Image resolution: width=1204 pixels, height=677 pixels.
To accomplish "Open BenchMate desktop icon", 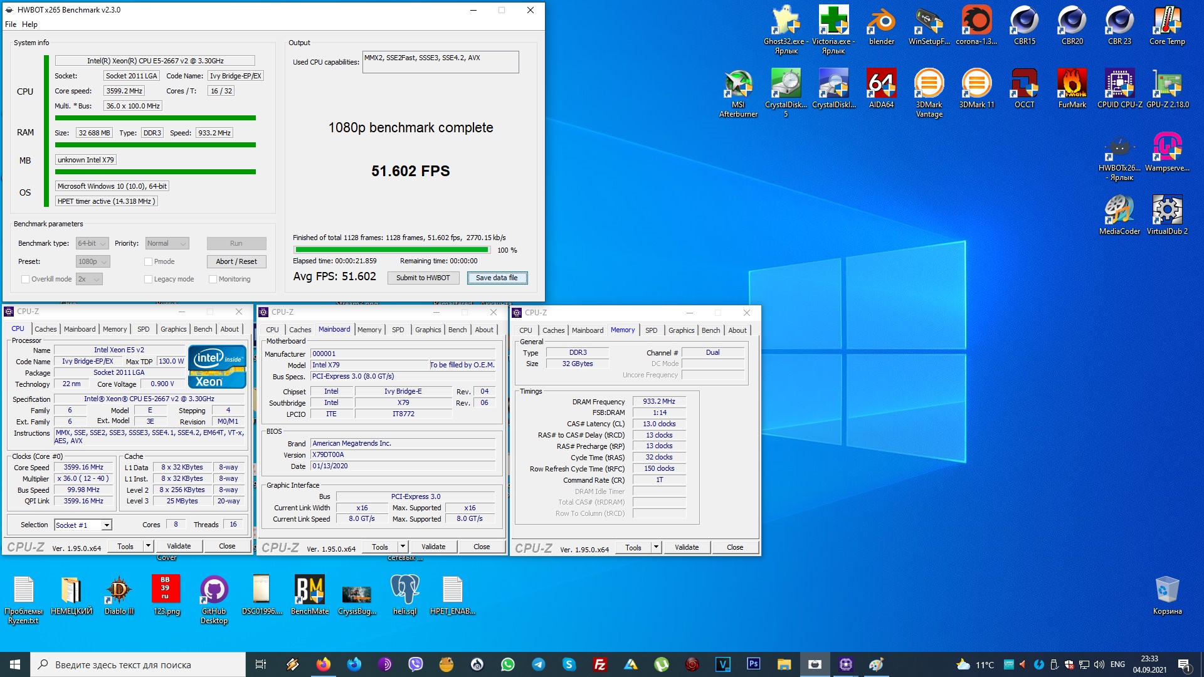I will [310, 596].
